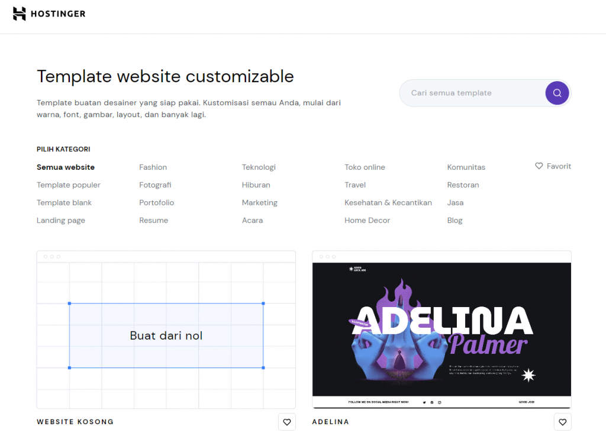Image resolution: width=606 pixels, height=436 pixels.
Task: Go to Kesehatan & Kecantikan category
Action: pyautogui.click(x=388, y=203)
